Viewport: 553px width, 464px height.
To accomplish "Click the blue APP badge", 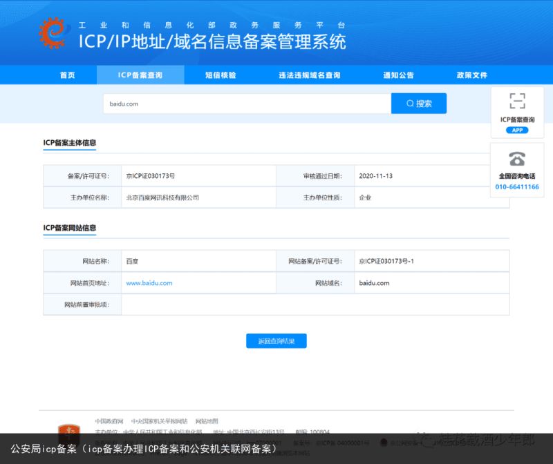I will pos(517,130).
